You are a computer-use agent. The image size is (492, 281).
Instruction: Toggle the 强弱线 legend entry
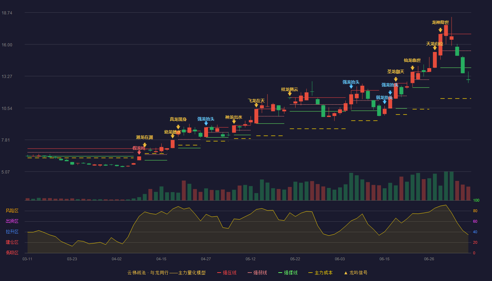[257, 273]
